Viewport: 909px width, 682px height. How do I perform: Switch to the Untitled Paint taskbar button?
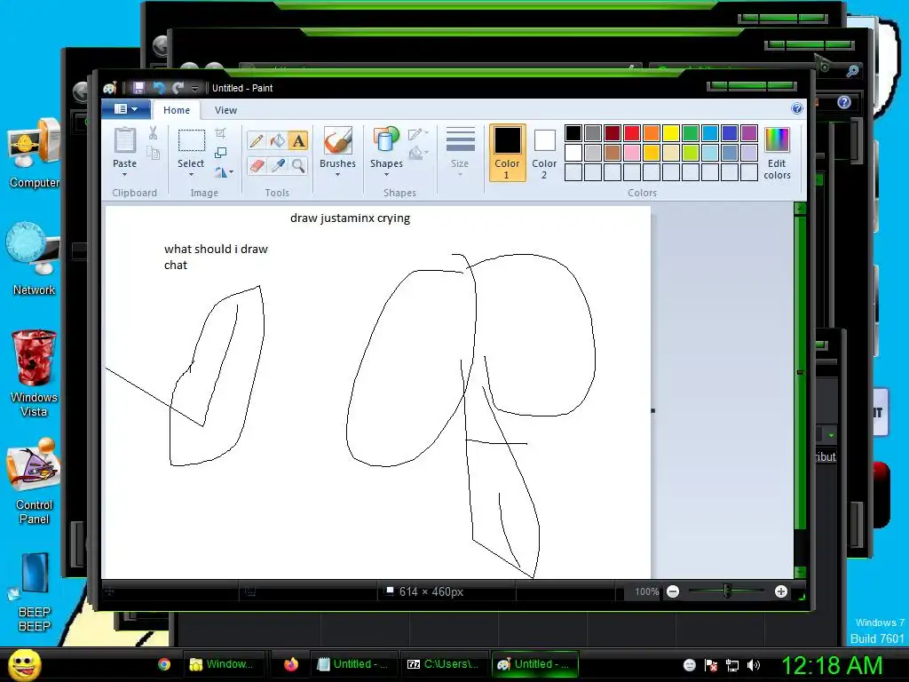535,664
